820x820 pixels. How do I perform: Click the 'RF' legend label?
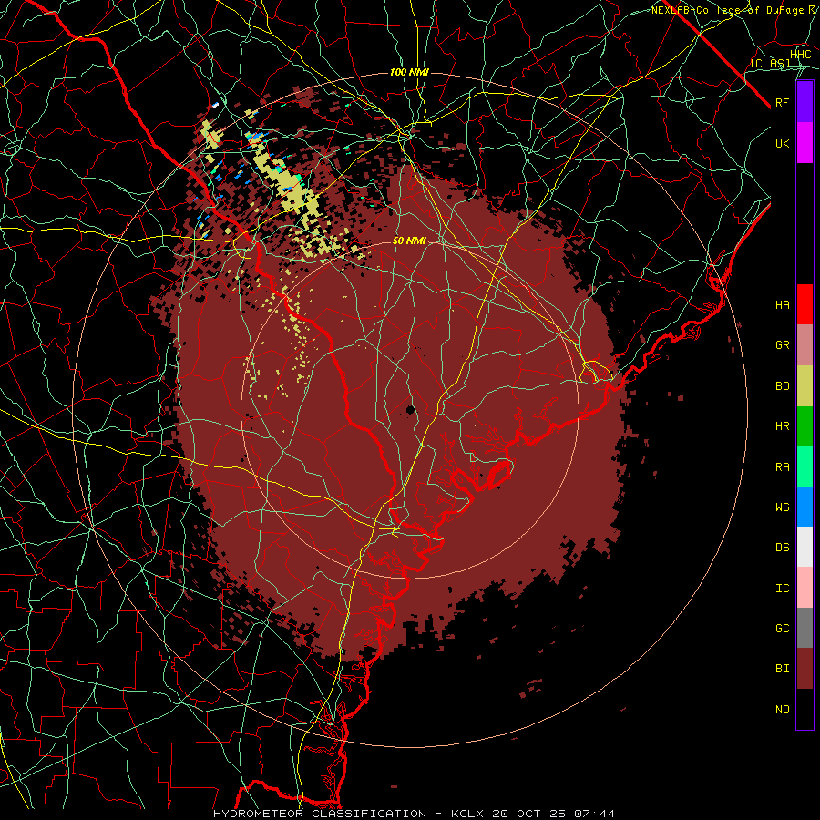tap(782, 102)
